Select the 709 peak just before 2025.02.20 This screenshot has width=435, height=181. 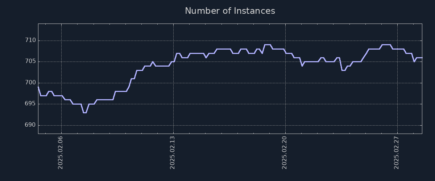tap(267, 45)
